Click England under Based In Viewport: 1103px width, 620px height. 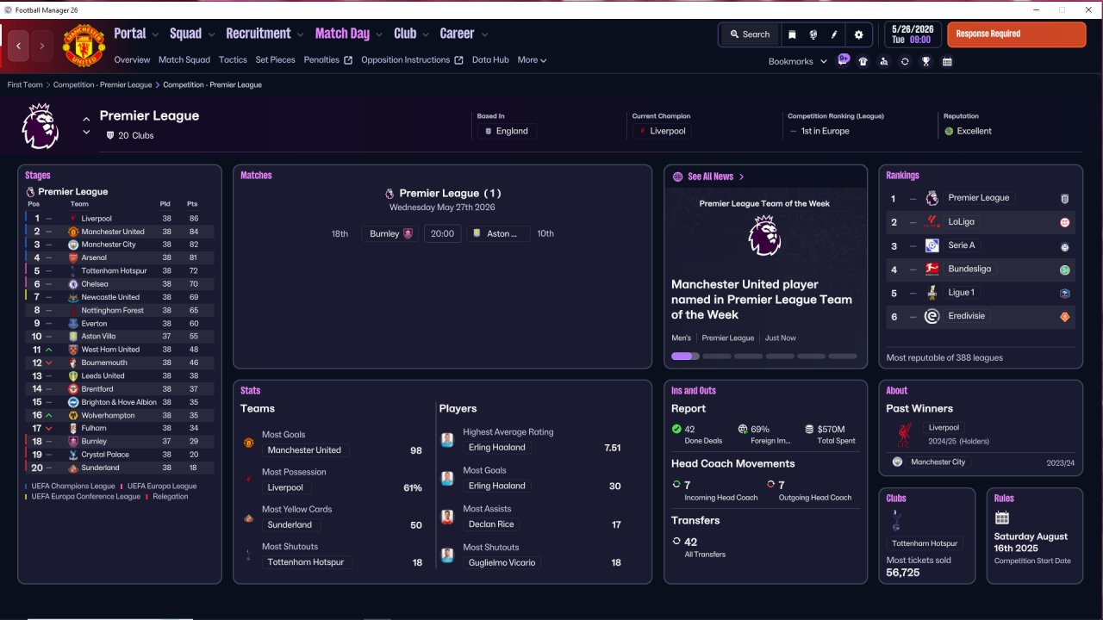coord(507,131)
